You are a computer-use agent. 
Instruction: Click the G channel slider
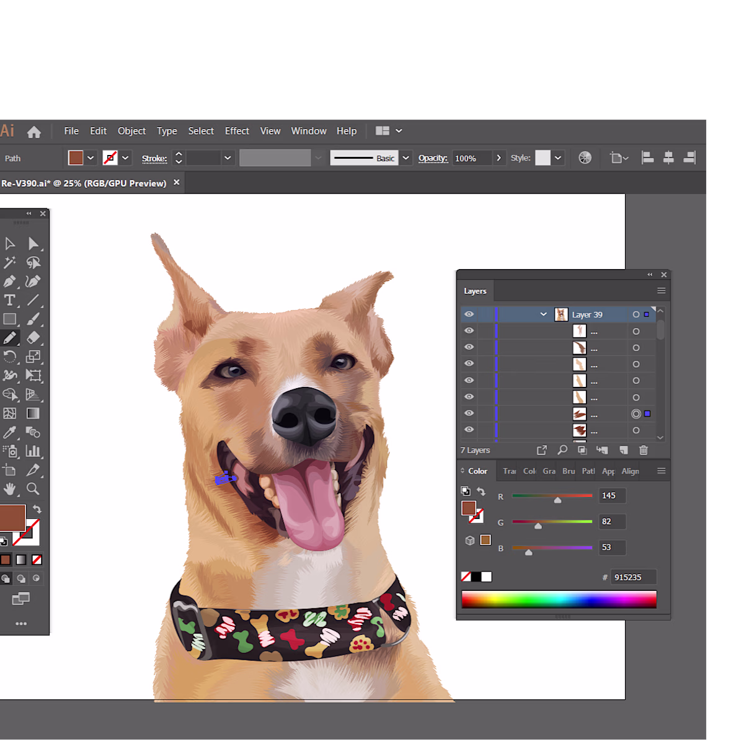552,522
